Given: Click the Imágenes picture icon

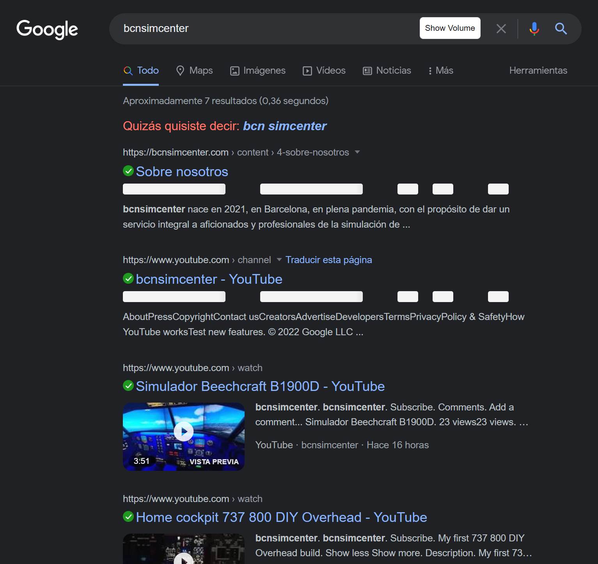Looking at the screenshot, I should [235, 71].
